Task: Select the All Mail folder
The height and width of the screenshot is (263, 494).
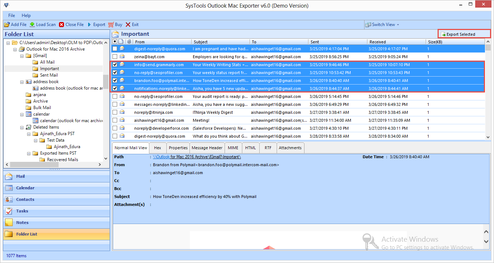Action: coord(47,62)
